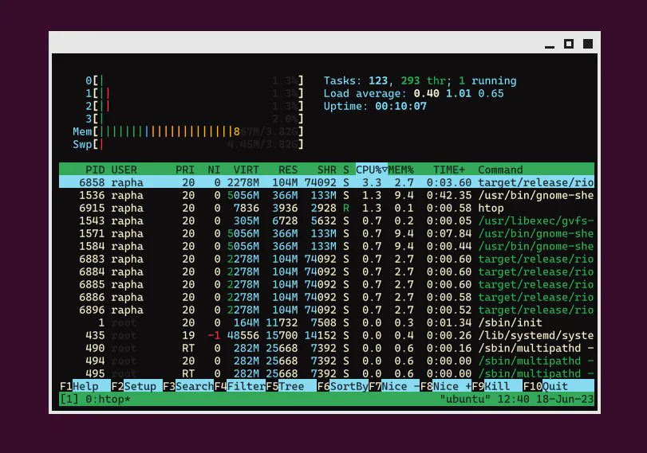The width and height of the screenshot is (647, 453).
Task: Click the MEM% column header
Action: click(x=400, y=170)
